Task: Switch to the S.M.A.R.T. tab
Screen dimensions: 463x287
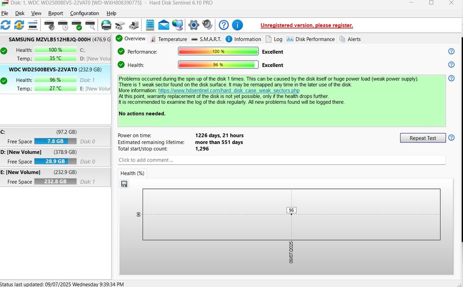Action: coord(206,39)
